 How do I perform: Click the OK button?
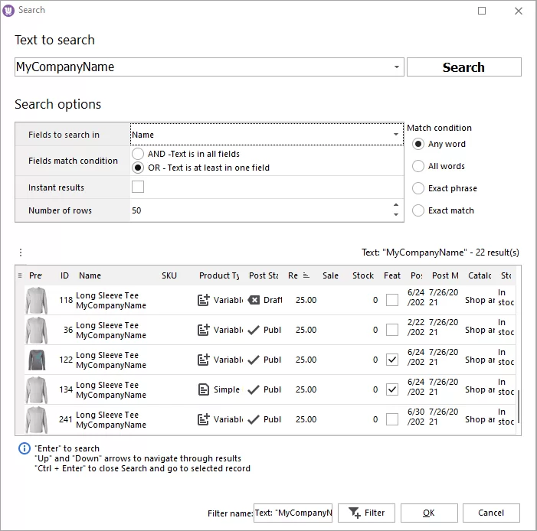[429, 513]
